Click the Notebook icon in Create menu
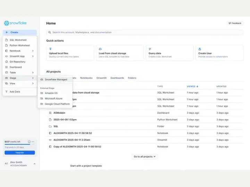 pyautogui.click(x=6, y=51)
